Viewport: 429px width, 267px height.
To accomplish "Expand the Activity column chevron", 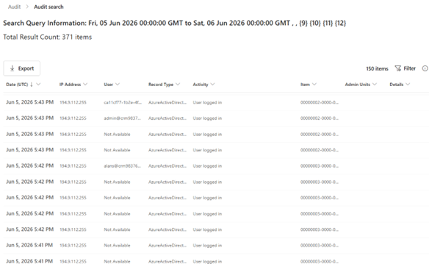I will tap(212, 85).
